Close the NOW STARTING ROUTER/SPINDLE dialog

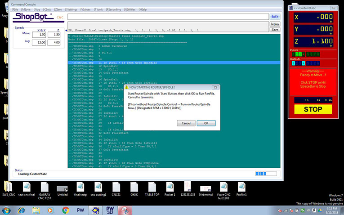[215, 87]
